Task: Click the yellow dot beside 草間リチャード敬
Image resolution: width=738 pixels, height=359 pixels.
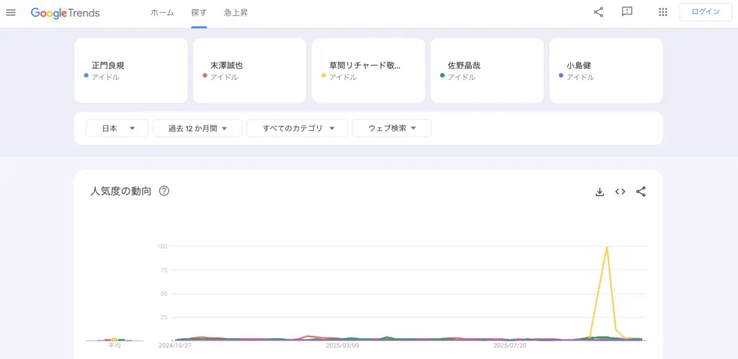Action: point(324,76)
